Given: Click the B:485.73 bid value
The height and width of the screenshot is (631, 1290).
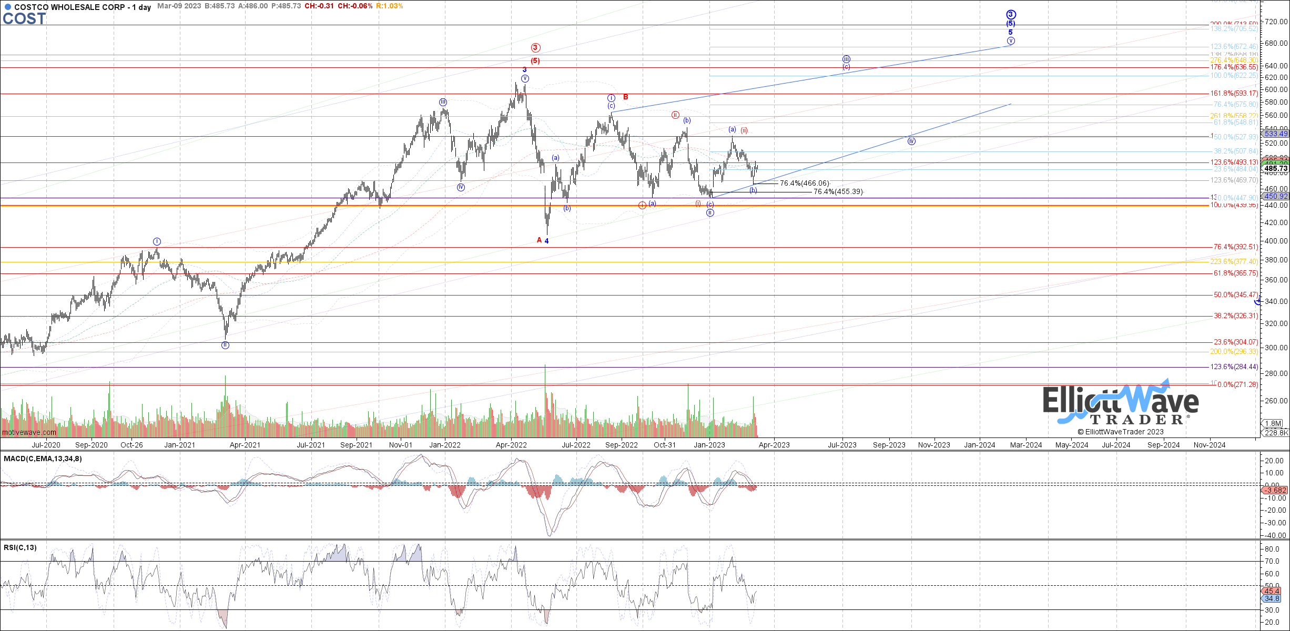Looking at the screenshot, I should [x=220, y=6].
